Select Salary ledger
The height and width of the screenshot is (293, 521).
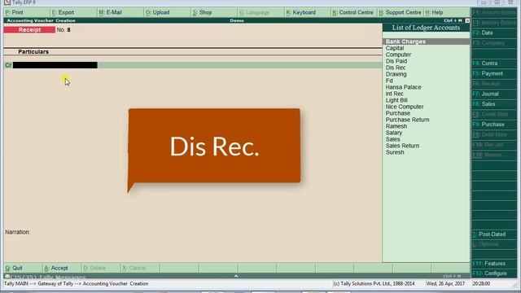394,133
